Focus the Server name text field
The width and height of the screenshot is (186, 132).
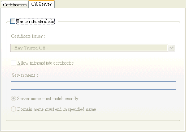(x=93, y=85)
